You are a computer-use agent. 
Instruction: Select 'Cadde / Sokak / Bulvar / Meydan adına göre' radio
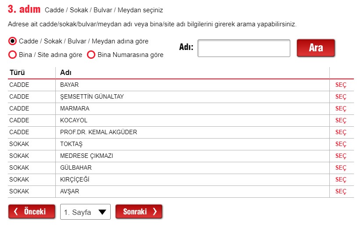13,41
